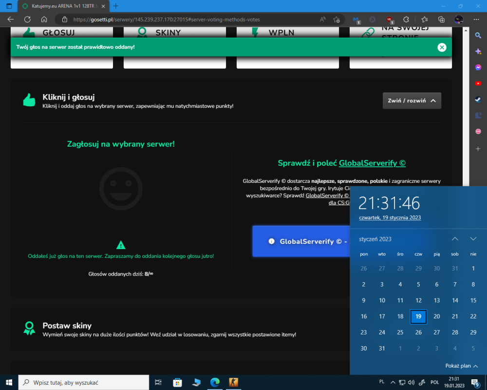Open the network icon in system tray
This screenshot has height=390, width=487.
click(x=402, y=383)
